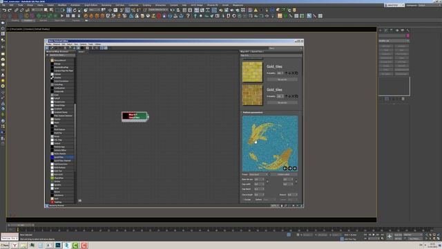
Task: Click Zoom Extents icon in Slate navigation bar
Action: [294, 206]
